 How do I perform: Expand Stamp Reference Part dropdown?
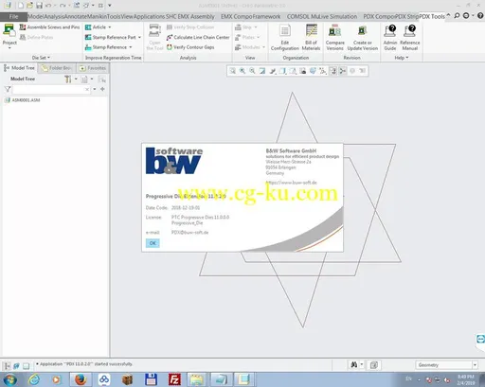(x=139, y=37)
